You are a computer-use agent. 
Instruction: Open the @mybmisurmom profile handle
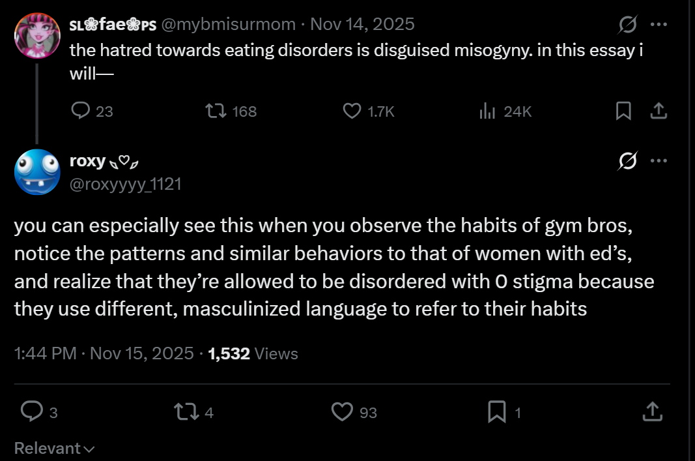click(x=228, y=24)
